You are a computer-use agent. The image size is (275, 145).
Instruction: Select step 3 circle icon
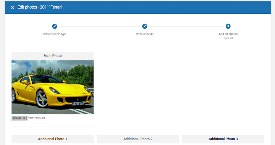[228, 26]
